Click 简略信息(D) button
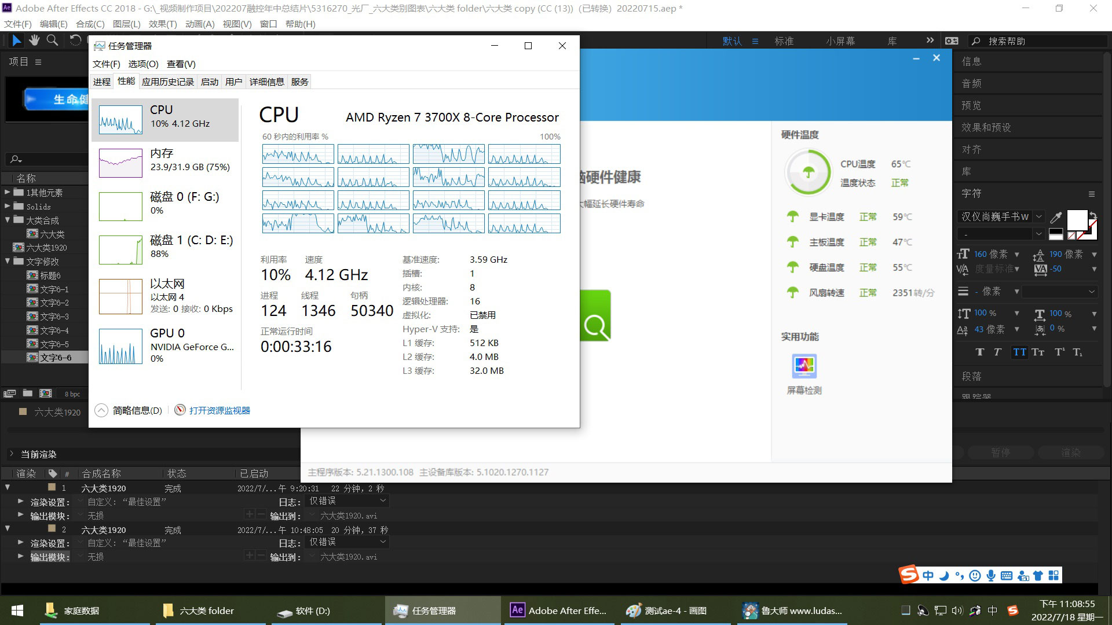The height and width of the screenshot is (625, 1112). coord(129,410)
